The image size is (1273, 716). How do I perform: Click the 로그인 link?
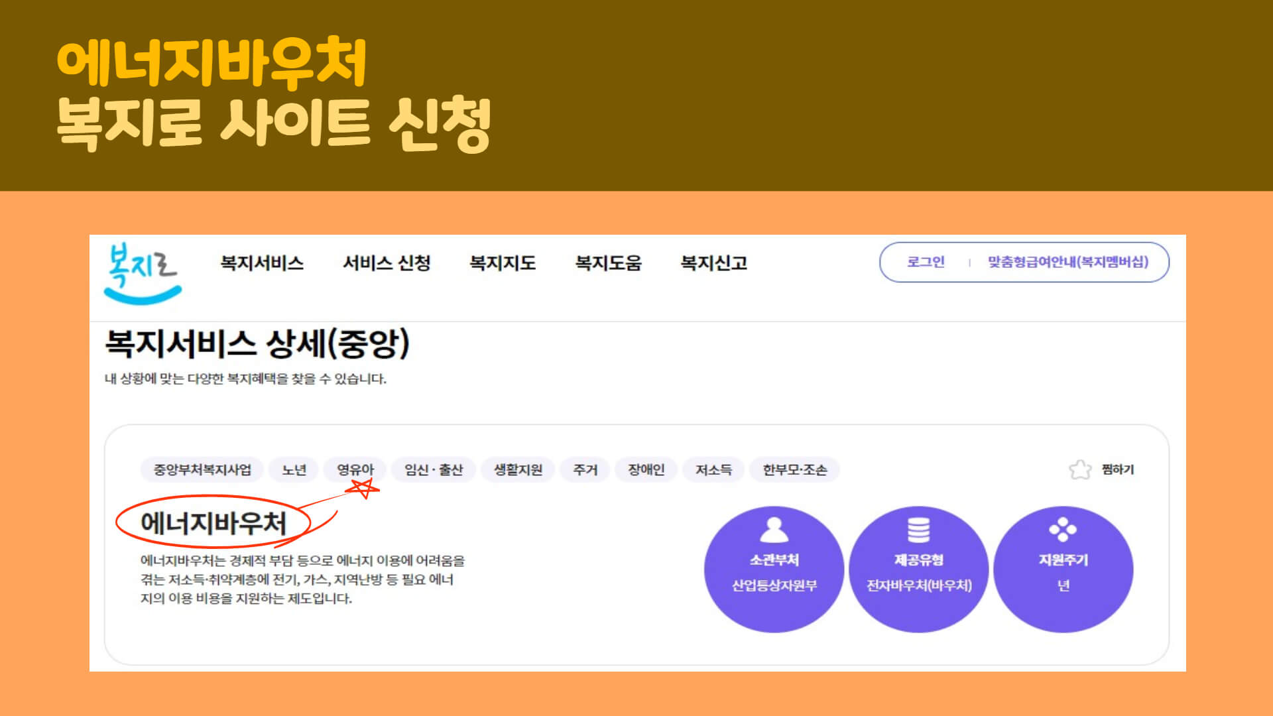point(926,262)
